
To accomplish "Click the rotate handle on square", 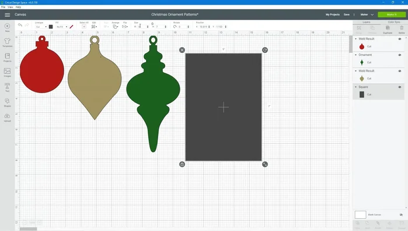I will click(x=265, y=50).
